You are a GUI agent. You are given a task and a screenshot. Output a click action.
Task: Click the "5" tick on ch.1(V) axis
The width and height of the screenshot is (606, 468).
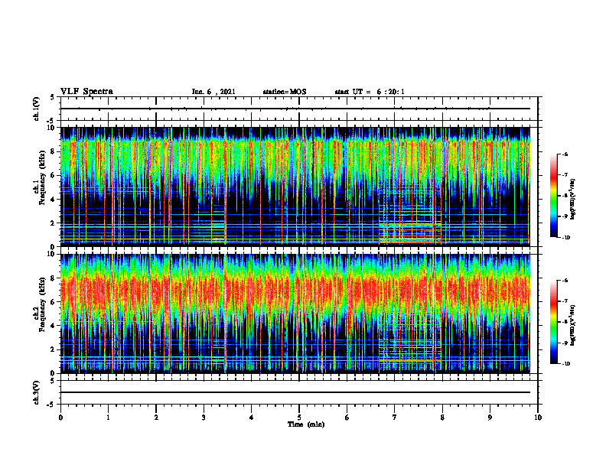[53, 98]
